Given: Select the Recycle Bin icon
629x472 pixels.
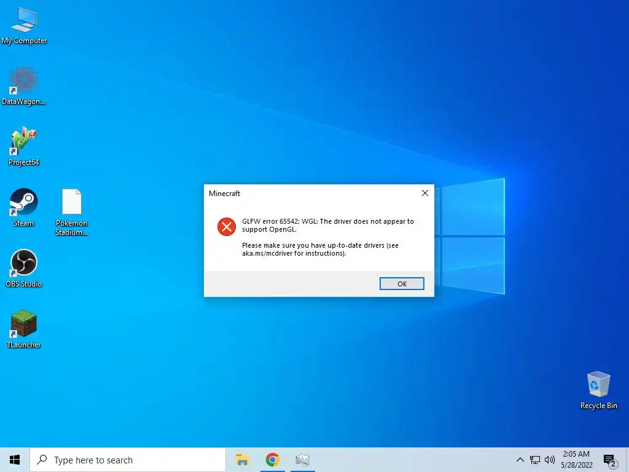Looking at the screenshot, I should click(x=598, y=390).
